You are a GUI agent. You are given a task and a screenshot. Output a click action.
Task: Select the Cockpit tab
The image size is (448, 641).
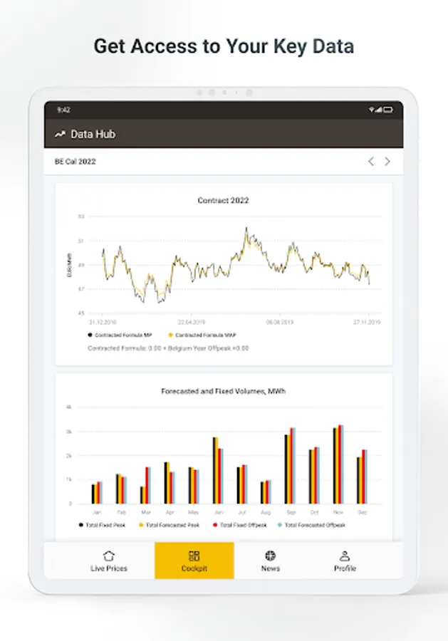pos(194,561)
